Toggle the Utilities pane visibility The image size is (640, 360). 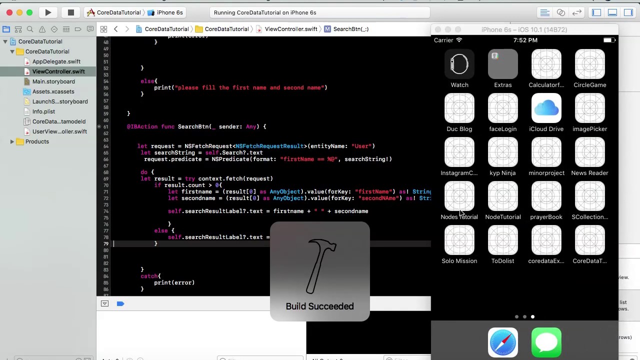click(628, 12)
